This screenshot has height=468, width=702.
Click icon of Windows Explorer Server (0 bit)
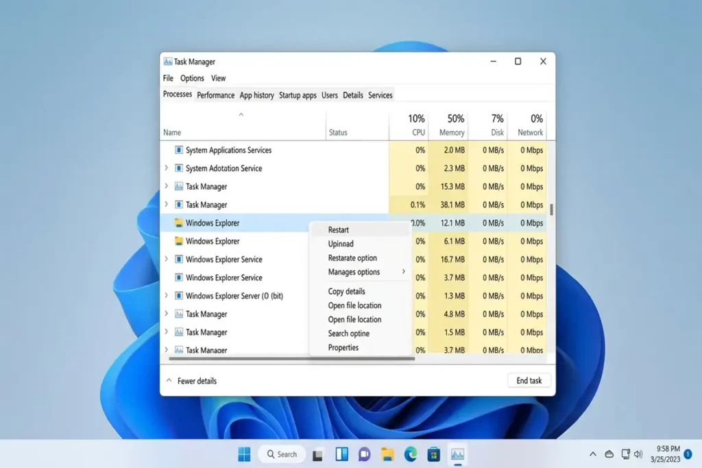point(179,296)
